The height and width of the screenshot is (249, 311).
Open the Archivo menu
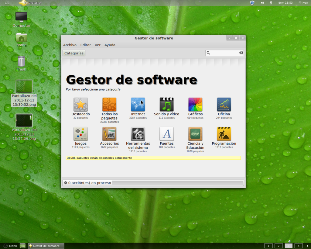[70, 45]
